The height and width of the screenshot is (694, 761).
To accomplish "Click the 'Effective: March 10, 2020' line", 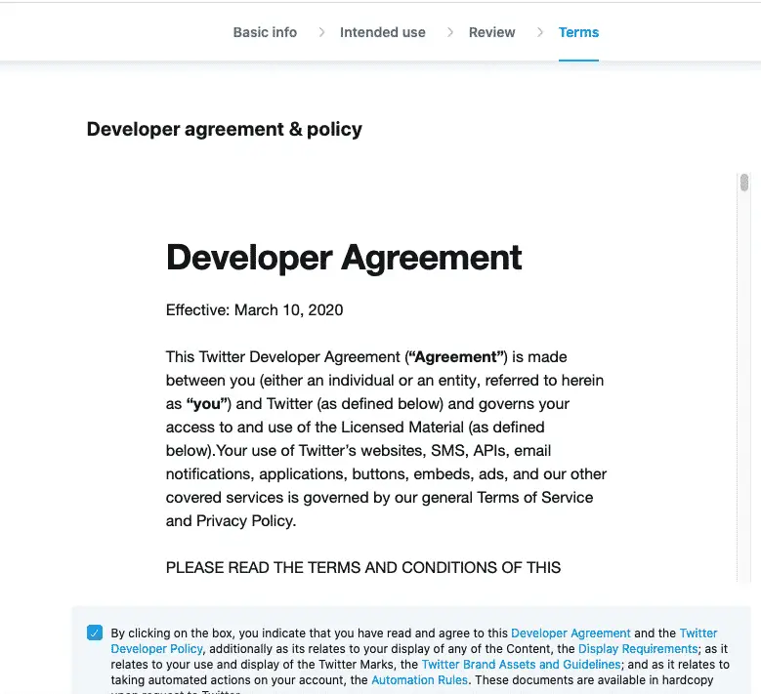I will click(254, 309).
